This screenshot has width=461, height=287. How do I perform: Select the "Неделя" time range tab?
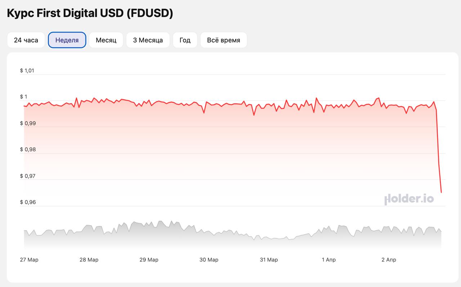pos(67,40)
